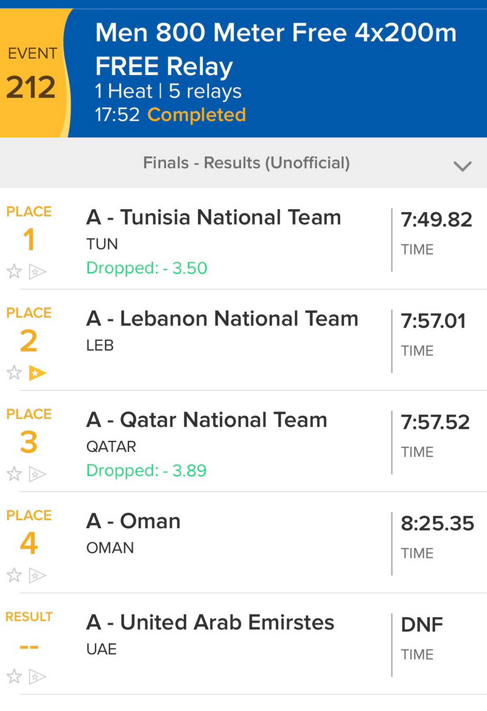Tap the Oman 8:25.35 time
Image resolution: width=487 pixels, height=711 pixels.
437,523
